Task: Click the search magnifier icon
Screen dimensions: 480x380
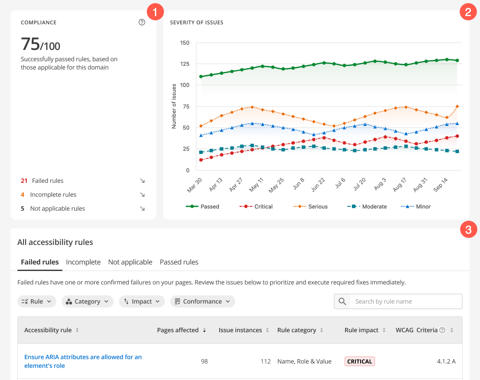Action: (342, 301)
